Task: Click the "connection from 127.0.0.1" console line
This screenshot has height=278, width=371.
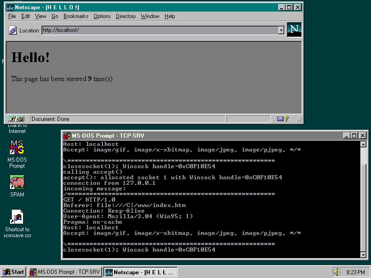Action: tap(109, 183)
